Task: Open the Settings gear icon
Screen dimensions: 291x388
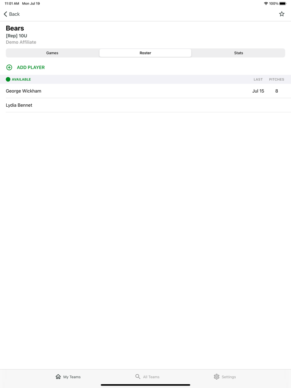Action: (x=217, y=377)
